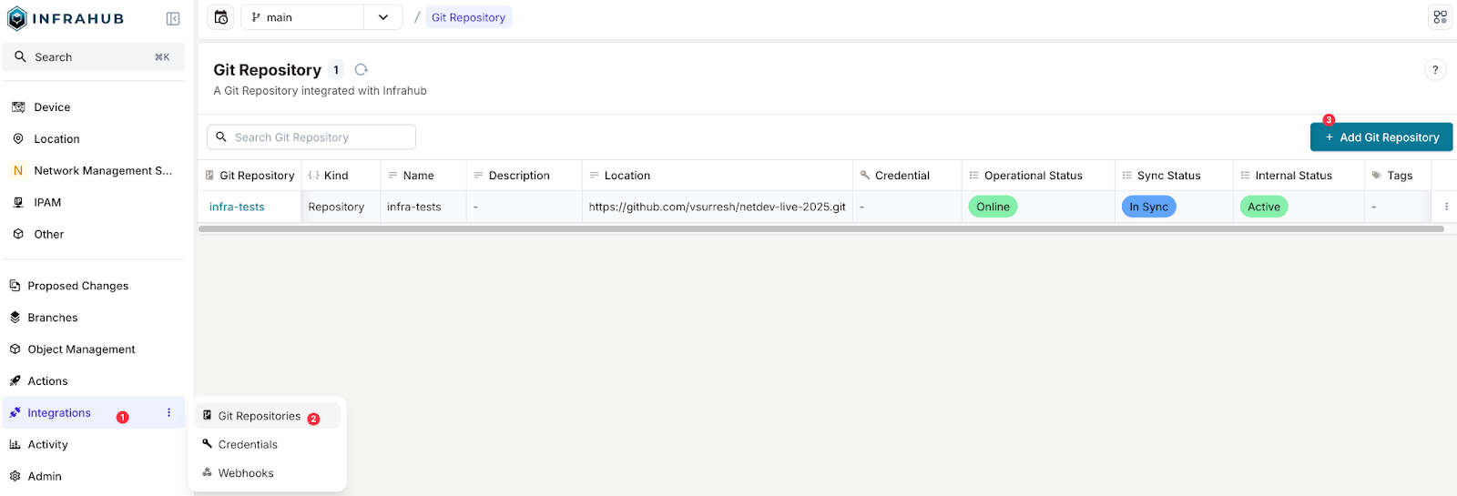Open the Other menu item

click(94, 235)
